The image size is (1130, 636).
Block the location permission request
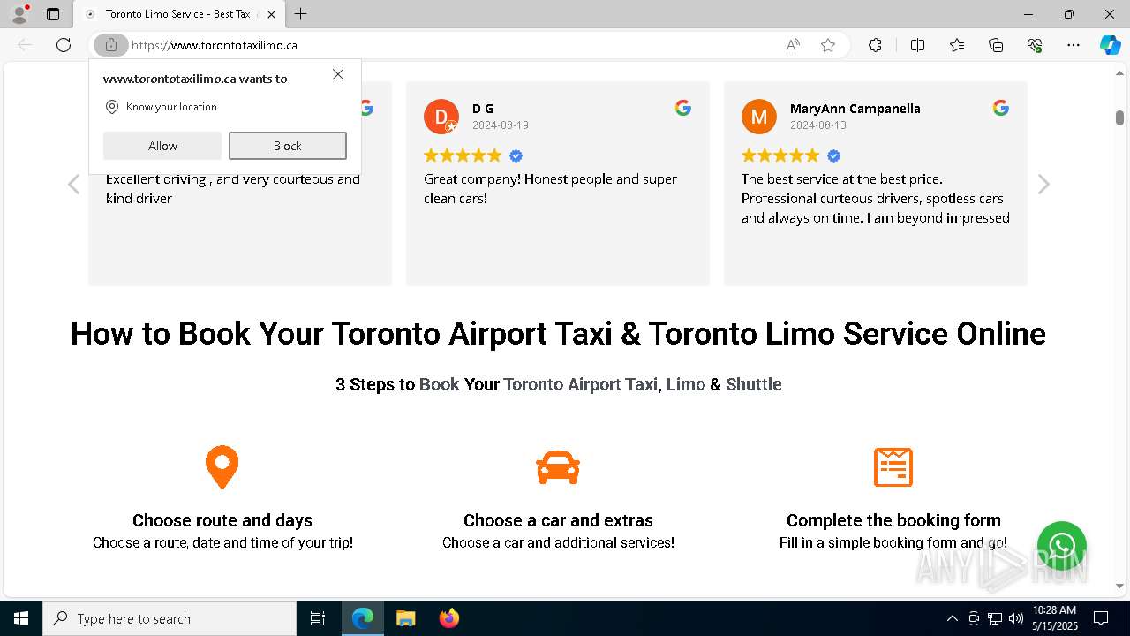[x=288, y=146]
